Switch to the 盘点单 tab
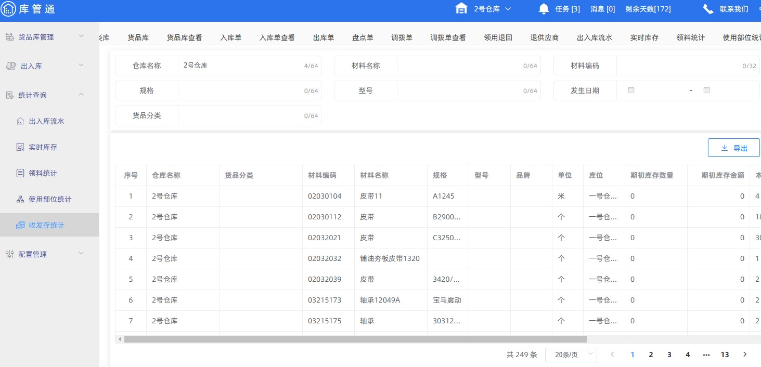Image resolution: width=761 pixels, height=367 pixels. (x=363, y=37)
